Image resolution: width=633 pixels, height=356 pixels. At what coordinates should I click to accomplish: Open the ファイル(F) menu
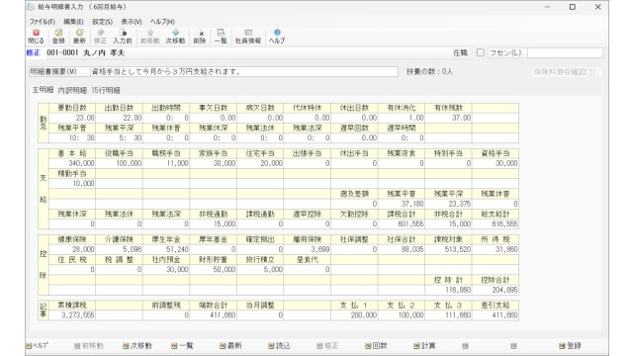[42, 22]
